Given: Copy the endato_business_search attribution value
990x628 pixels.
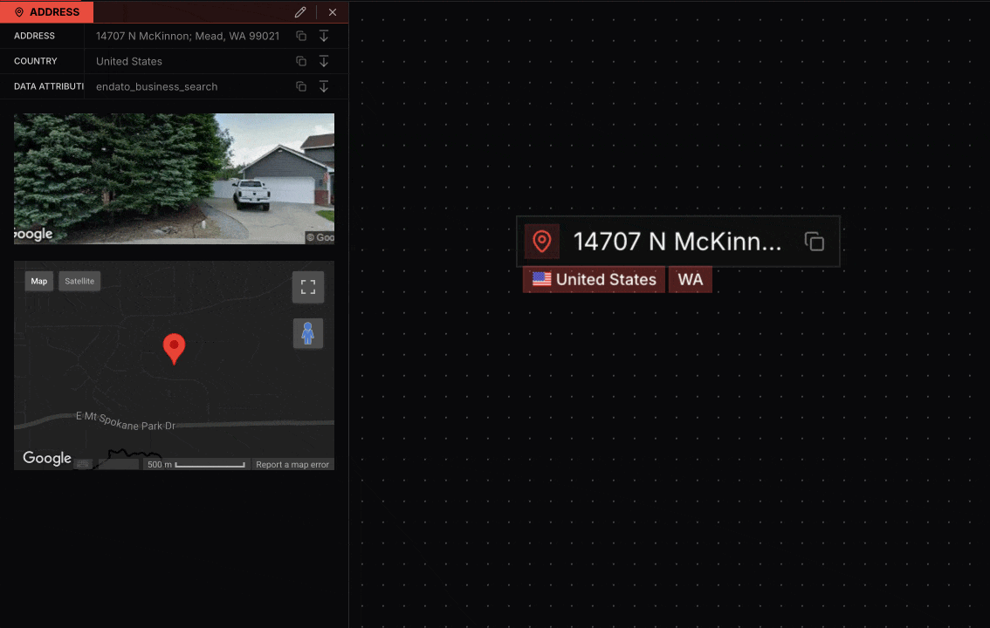Looking at the screenshot, I should coord(301,86).
